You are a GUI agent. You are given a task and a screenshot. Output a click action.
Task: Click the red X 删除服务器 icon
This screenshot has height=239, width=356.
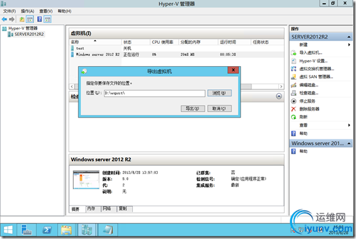click(x=294, y=109)
